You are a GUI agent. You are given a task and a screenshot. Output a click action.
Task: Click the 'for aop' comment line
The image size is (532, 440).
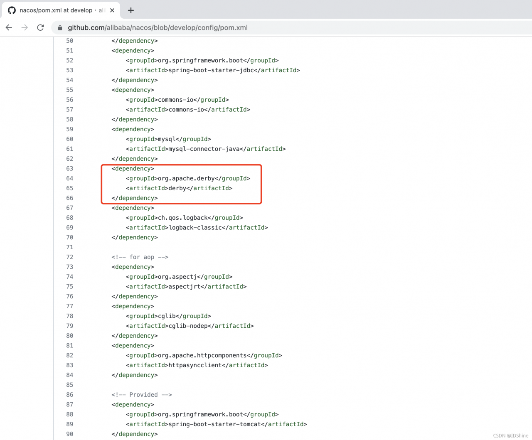pyautogui.click(x=140, y=257)
